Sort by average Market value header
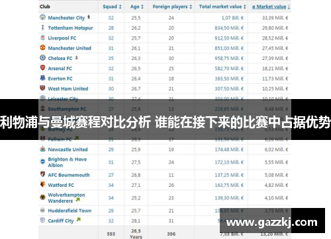Image resolution: width=331 pixels, height=239 pixels. (271, 7)
